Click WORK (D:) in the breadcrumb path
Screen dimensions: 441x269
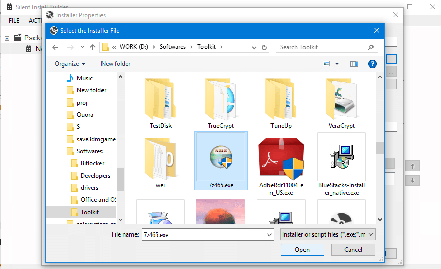pos(134,47)
